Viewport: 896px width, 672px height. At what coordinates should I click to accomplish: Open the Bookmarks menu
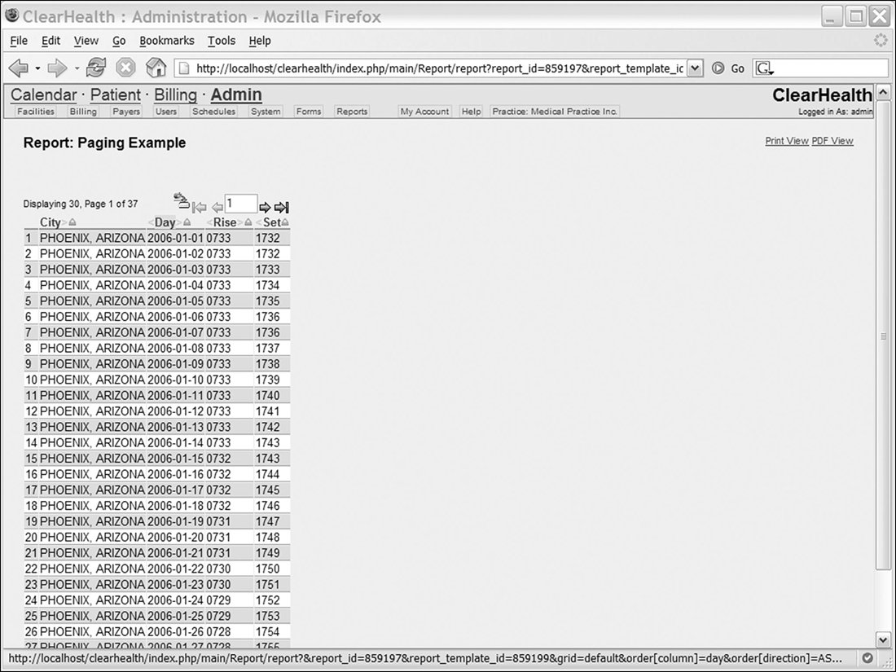[x=167, y=41]
